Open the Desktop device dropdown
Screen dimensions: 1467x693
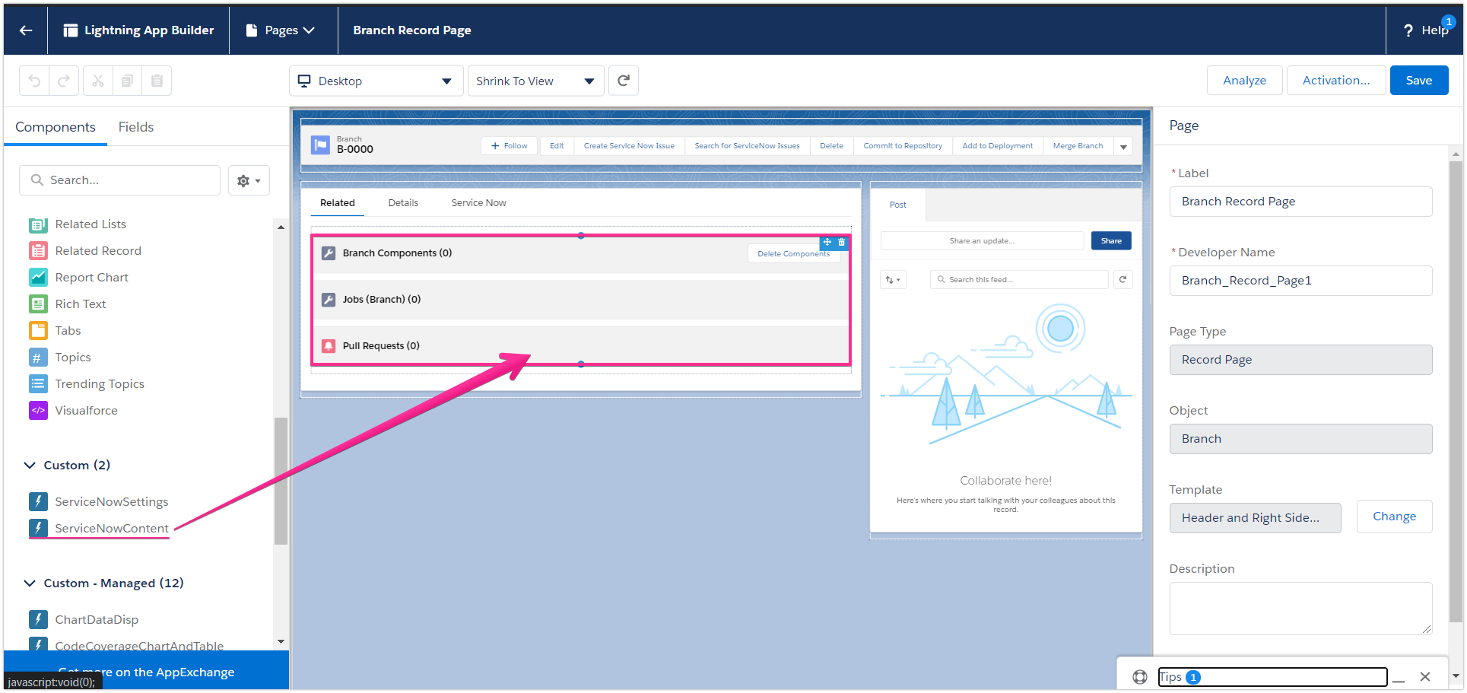[x=376, y=80]
